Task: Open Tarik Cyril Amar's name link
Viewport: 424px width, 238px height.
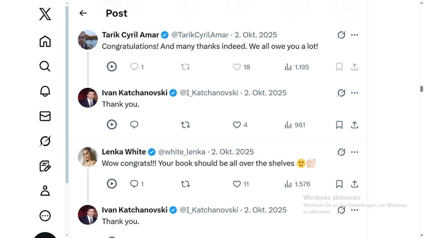Action: [130, 35]
